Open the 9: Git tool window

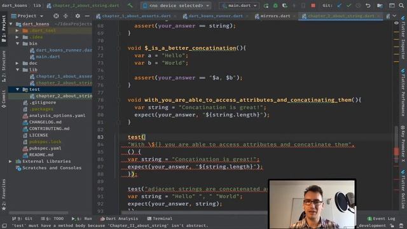tap(22, 219)
